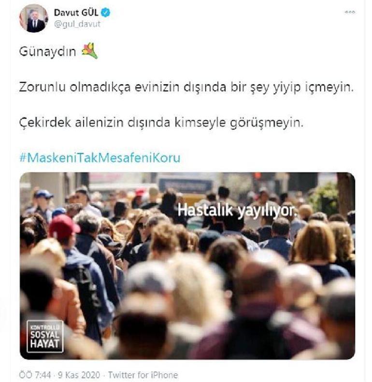Image resolution: width=372 pixels, height=382 pixels.
Task: Click the Davut GÜL display name
Action: point(76,13)
